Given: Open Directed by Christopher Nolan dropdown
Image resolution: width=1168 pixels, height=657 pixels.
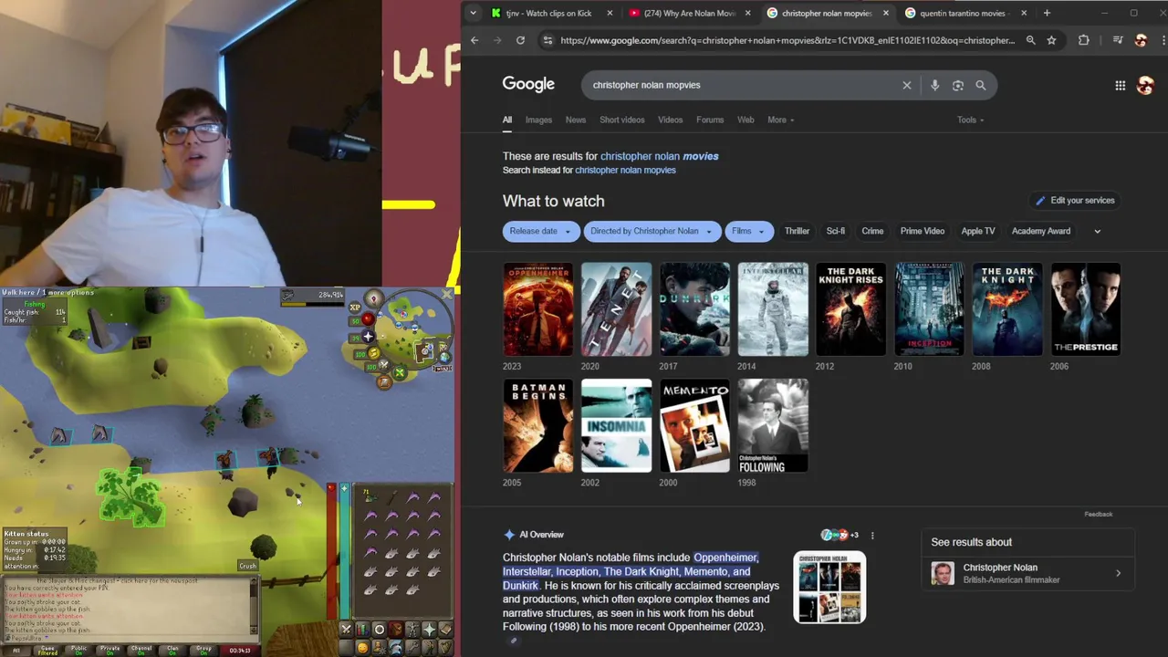Looking at the screenshot, I should [x=652, y=231].
